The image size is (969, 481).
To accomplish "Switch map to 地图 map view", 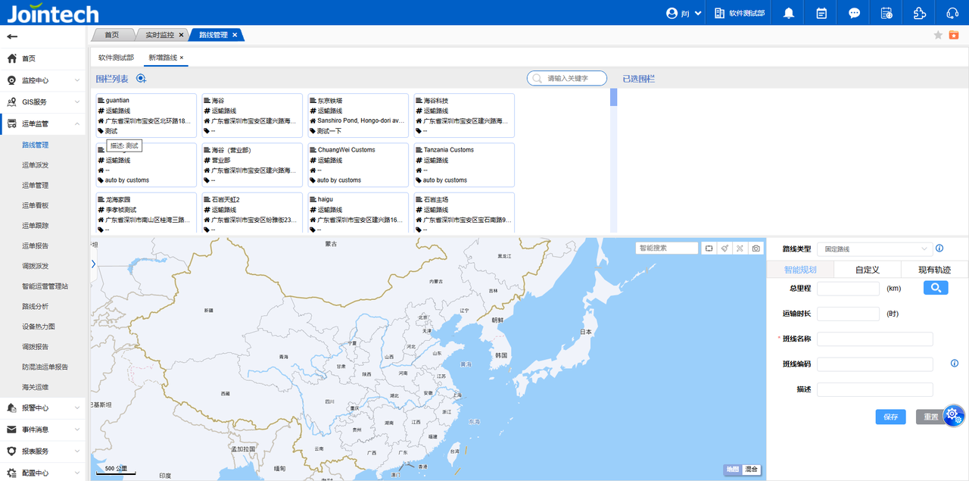I will (733, 470).
